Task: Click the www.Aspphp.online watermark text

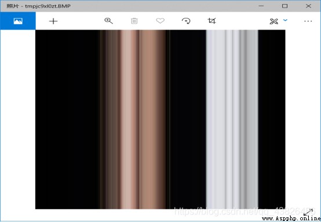Action: tap(291, 219)
